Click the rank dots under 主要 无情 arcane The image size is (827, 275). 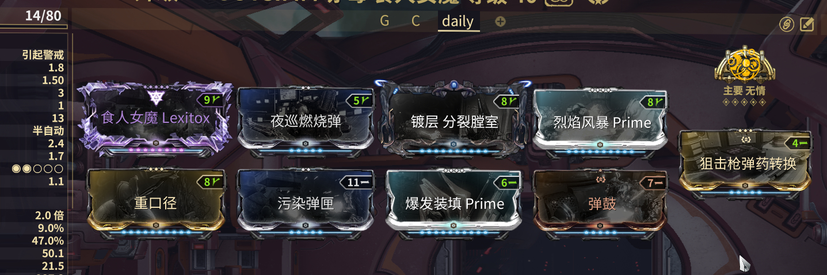[744, 102]
